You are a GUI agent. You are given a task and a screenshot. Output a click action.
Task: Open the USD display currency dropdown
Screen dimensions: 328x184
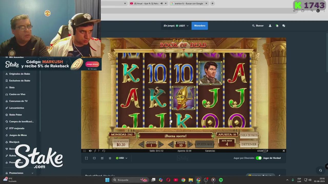tap(122, 158)
